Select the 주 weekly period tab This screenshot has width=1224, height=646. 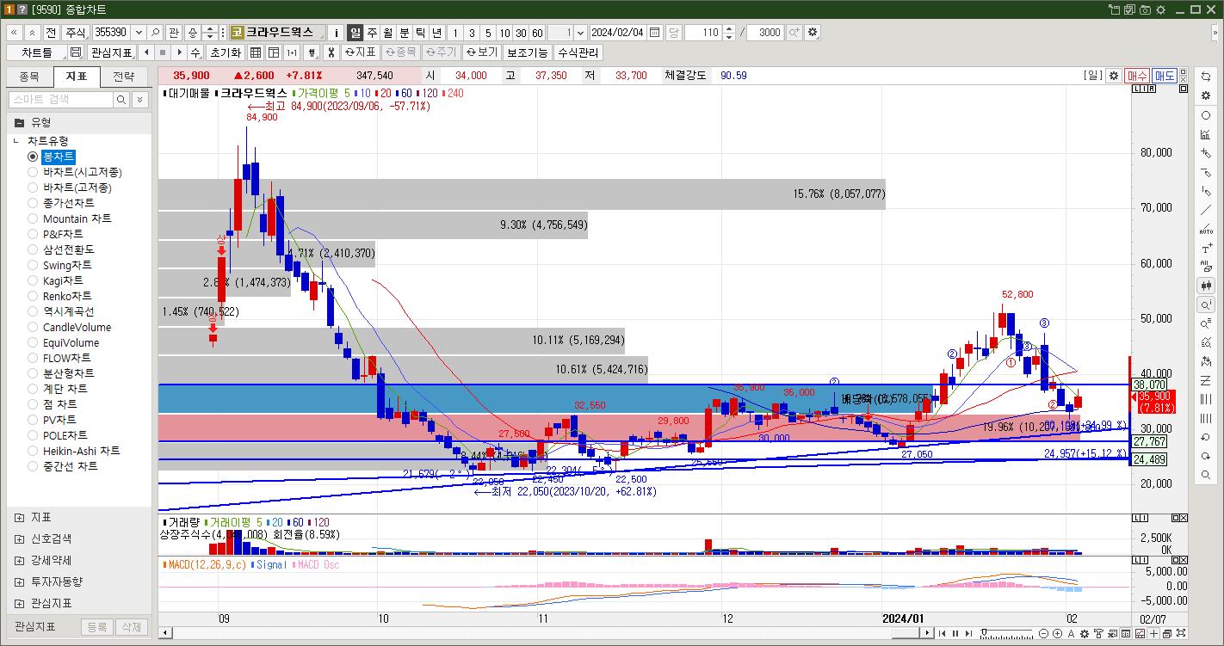372,33
